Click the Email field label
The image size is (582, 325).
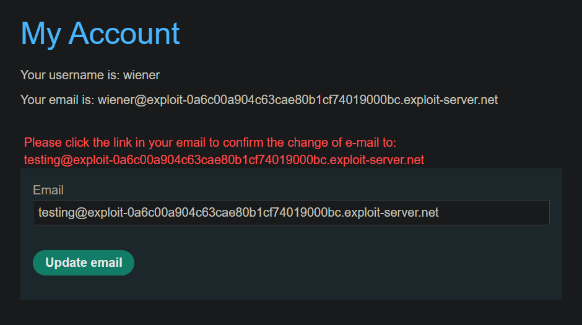click(48, 190)
